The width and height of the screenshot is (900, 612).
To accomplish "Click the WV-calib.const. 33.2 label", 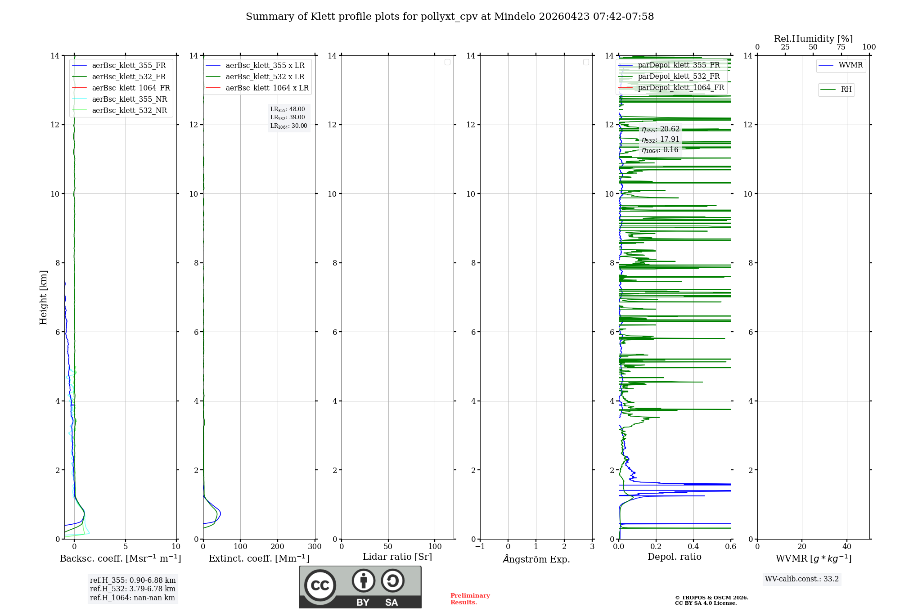I will [x=801, y=579].
